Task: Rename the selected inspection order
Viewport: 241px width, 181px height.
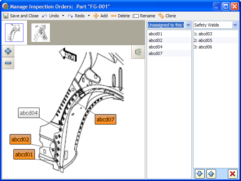Action: tap(144, 16)
